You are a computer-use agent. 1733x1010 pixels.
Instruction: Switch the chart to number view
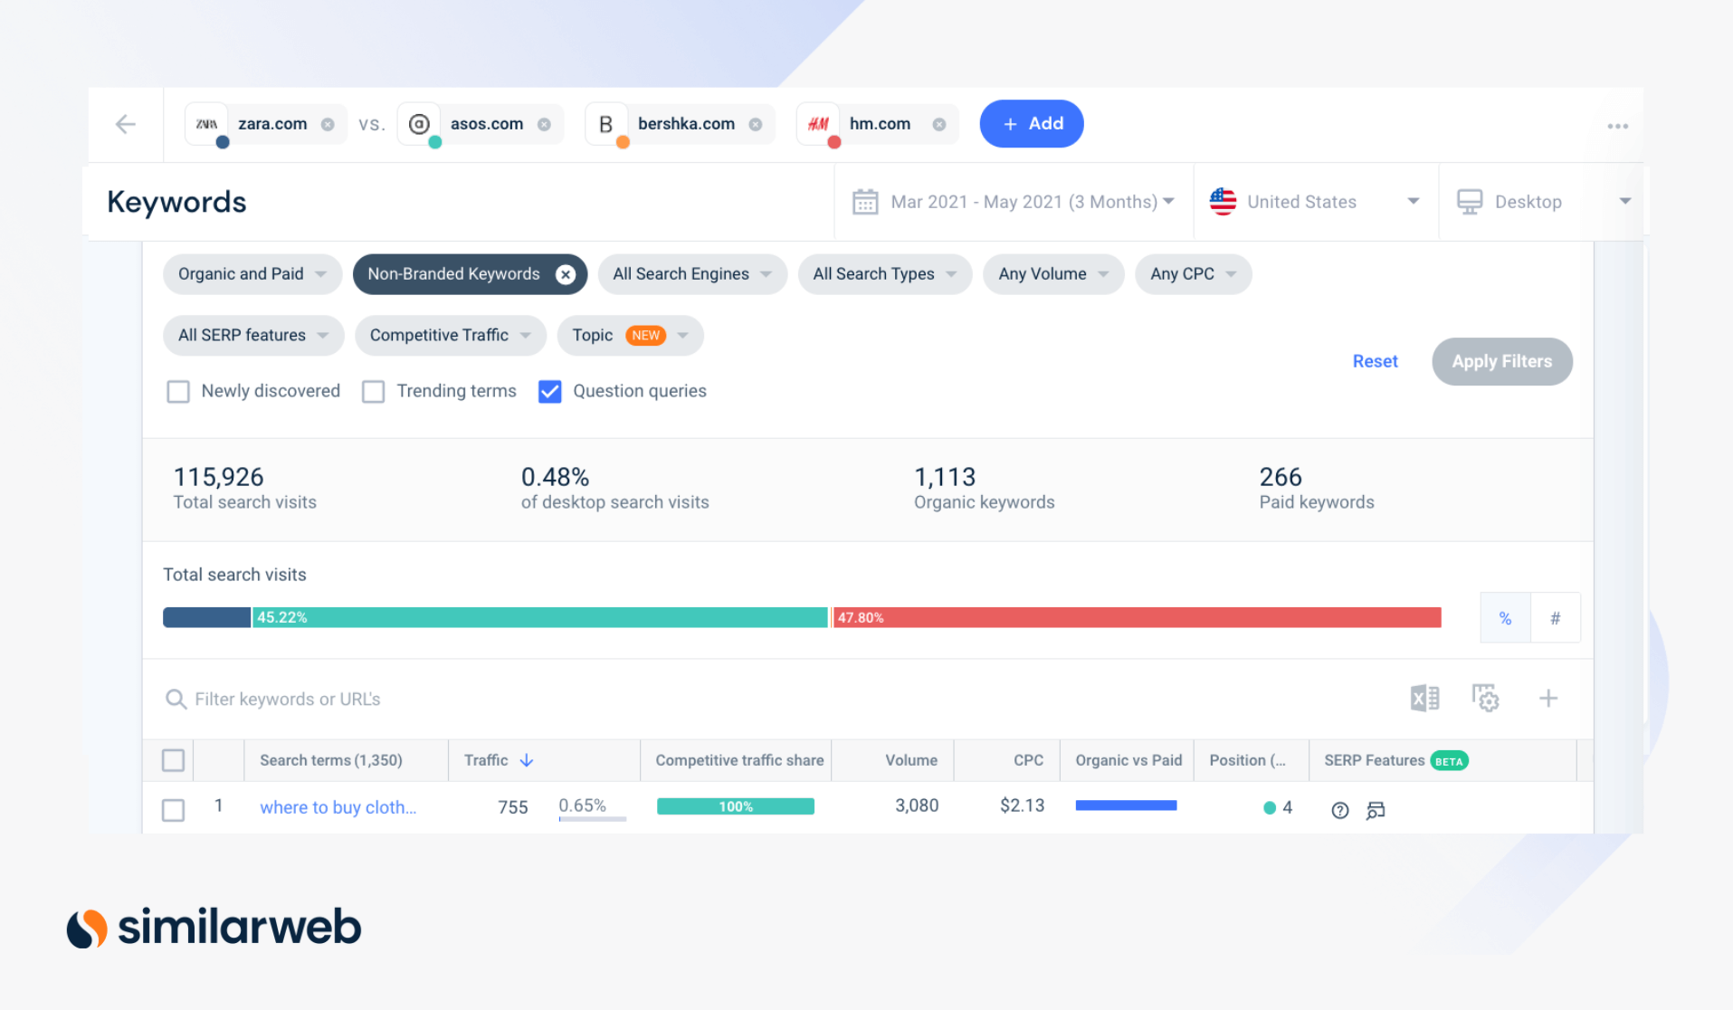pyautogui.click(x=1555, y=618)
